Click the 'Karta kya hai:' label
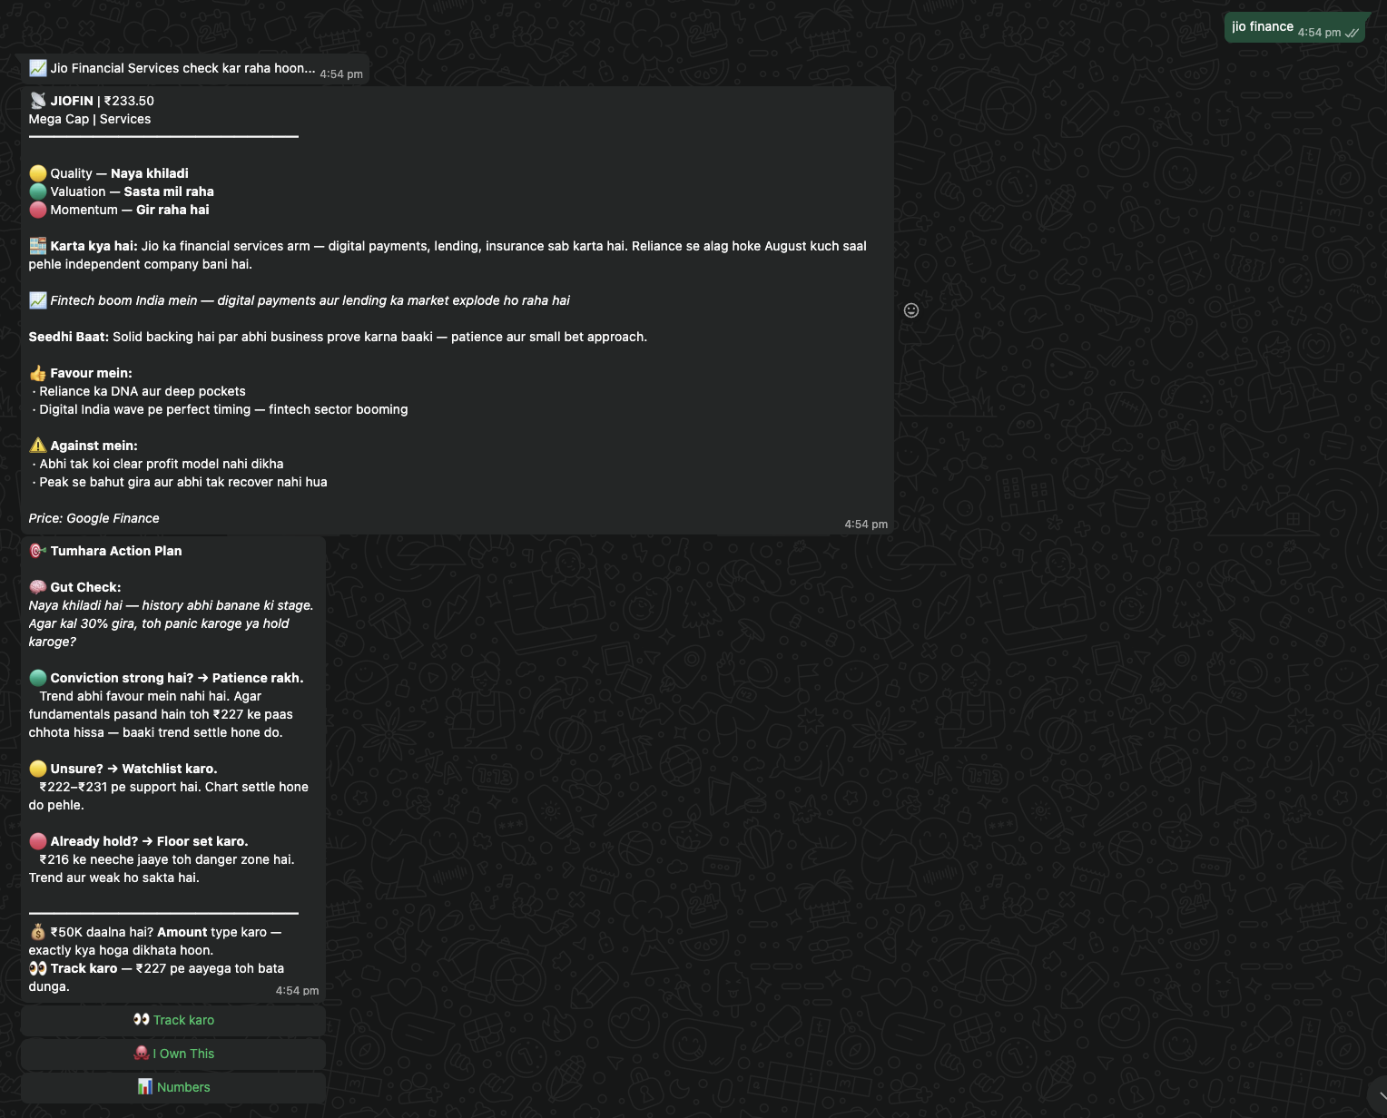This screenshot has width=1387, height=1118. tap(93, 246)
